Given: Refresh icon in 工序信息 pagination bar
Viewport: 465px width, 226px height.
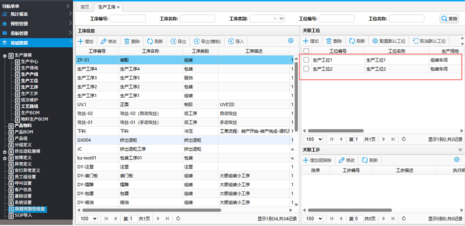Looking at the screenshot, I should click(x=178, y=218).
